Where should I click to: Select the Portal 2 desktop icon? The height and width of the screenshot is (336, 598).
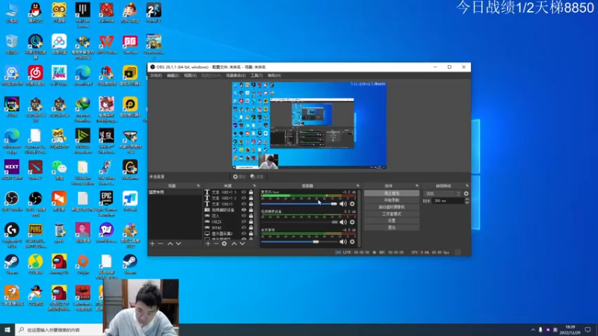tap(154, 13)
